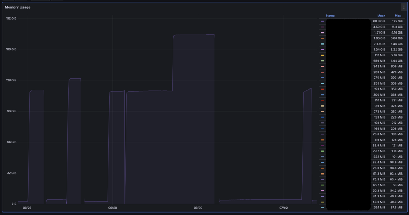
Task: Click the 06/28 x-axis date label
Action: pos(112,208)
